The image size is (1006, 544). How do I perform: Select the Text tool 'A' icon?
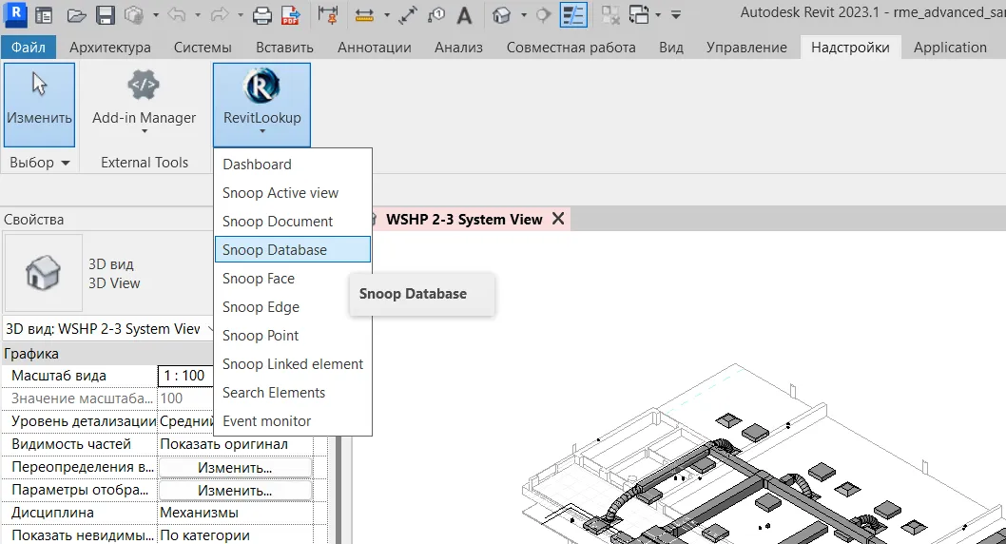point(465,15)
